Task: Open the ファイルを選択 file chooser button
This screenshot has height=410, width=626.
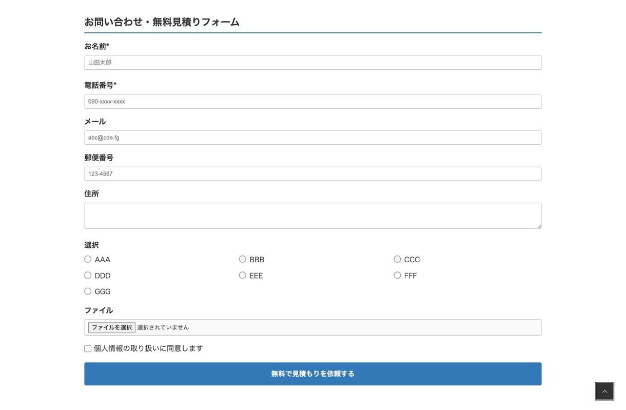Action: click(112, 327)
